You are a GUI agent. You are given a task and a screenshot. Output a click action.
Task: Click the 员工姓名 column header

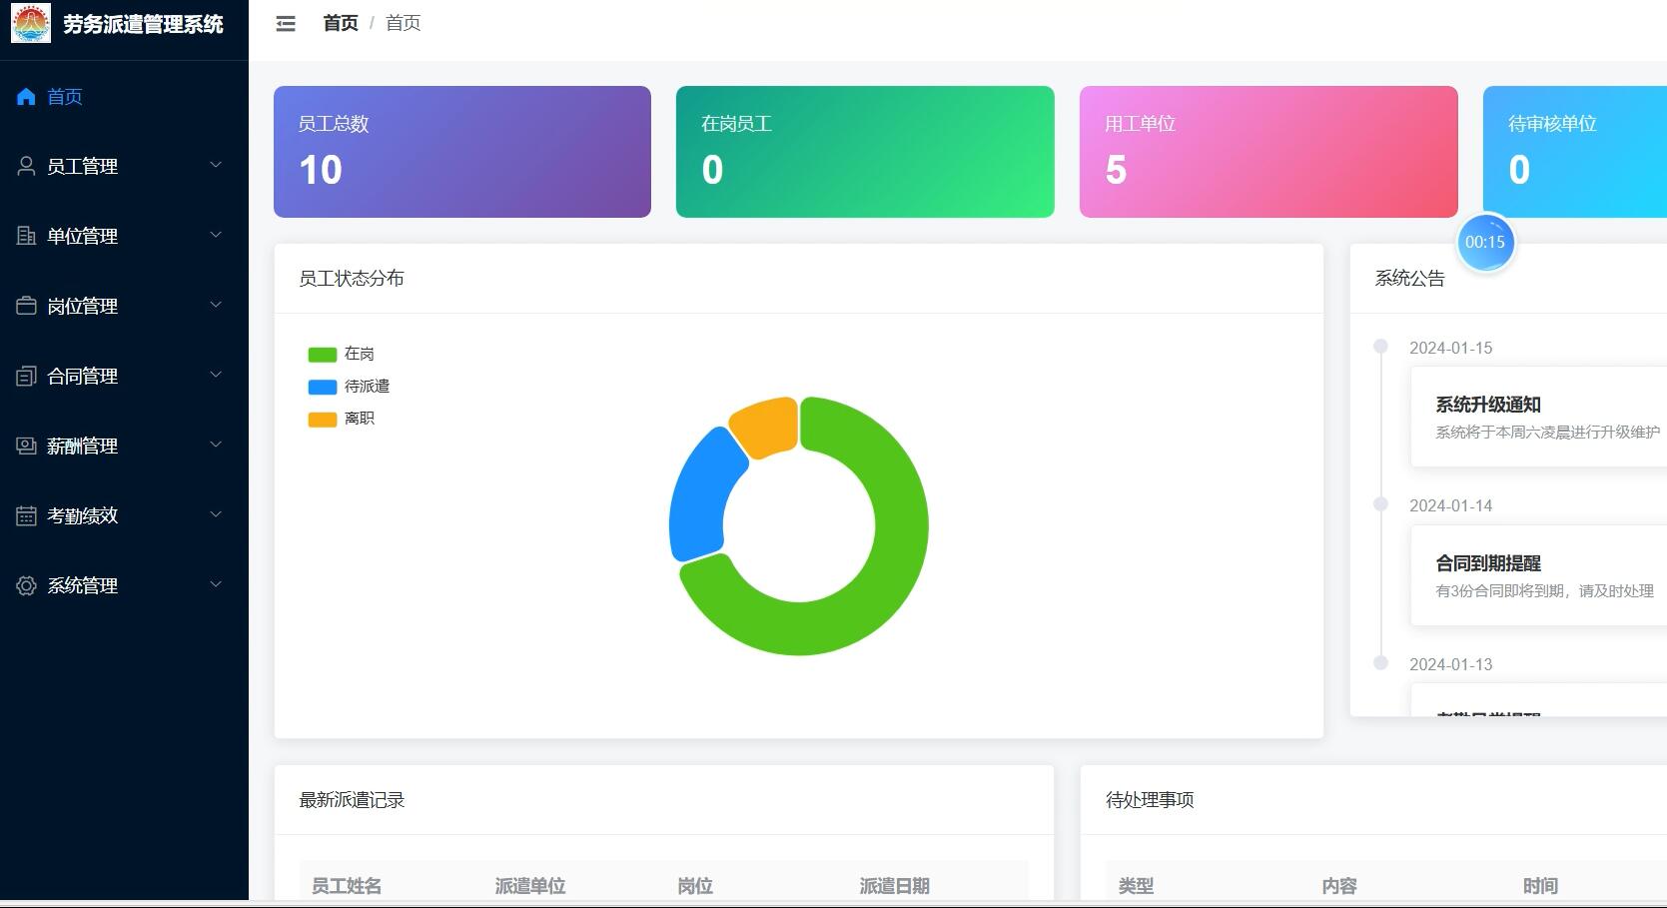pos(347,886)
